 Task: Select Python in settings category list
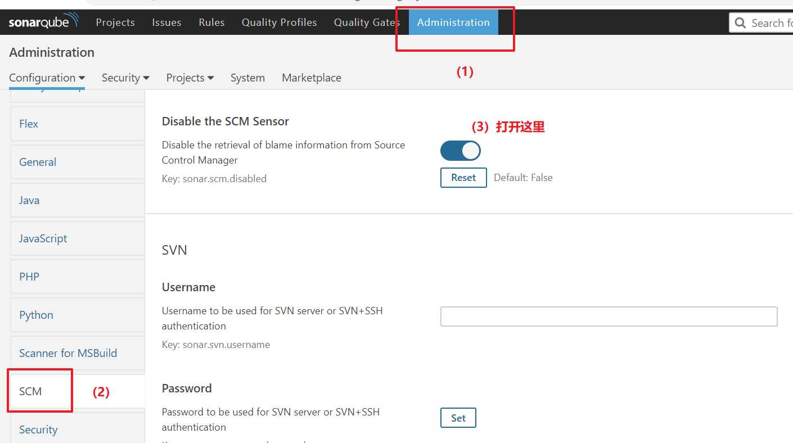(78, 315)
